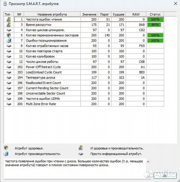Click 100% status bar of переназначенных секторов
The image size is (180, 182).
coord(155,35)
